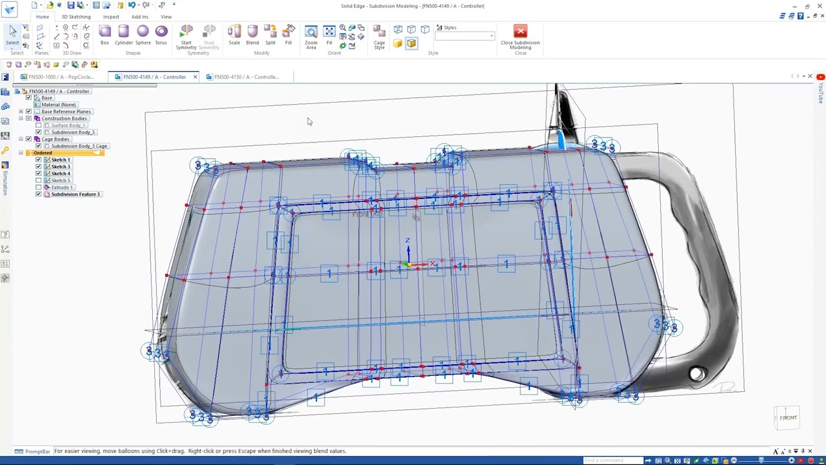Image resolution: width=826 pixels, height=465 pixels.
Task: Switch to FN500-4150 / A - Controller document tab
Action: pyautogui.click(x=247, y=77)
